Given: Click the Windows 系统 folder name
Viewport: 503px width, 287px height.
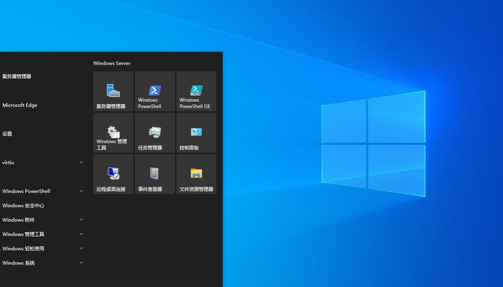Looking at the screenshot, I should point(18,263).
